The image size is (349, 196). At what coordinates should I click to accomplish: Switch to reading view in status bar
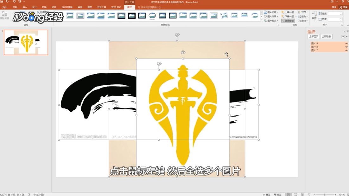pyautogui.click(x=302, y=194)
